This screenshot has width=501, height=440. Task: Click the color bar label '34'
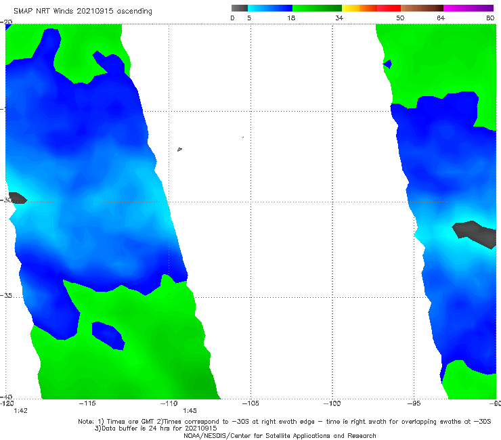(x=339, y=18)
